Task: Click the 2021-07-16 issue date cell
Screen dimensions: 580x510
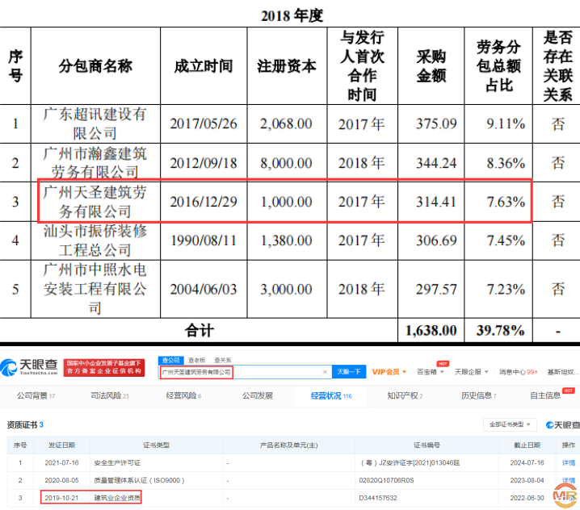Action: (x=61, y=462)
